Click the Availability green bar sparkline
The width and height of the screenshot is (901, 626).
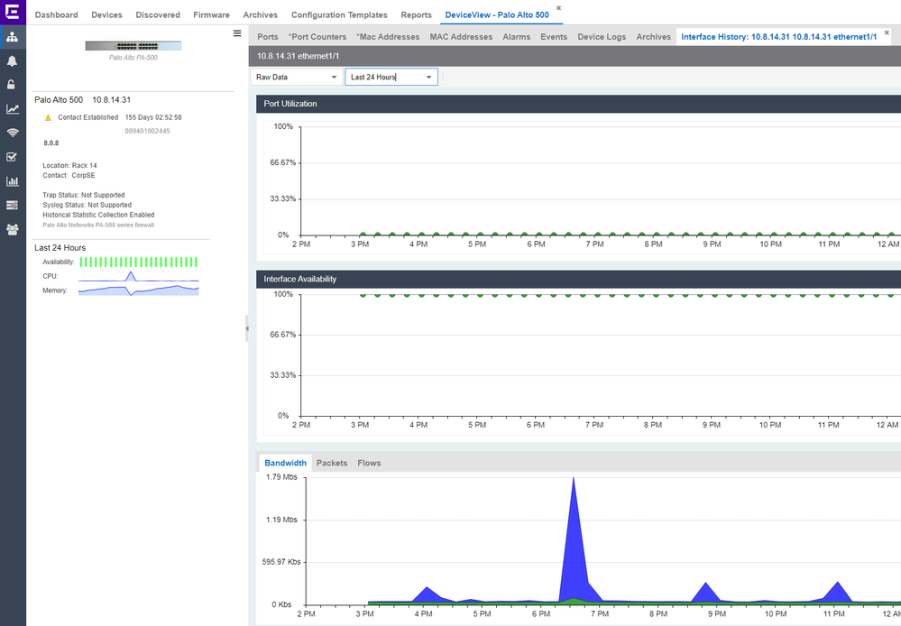point(139,262)
